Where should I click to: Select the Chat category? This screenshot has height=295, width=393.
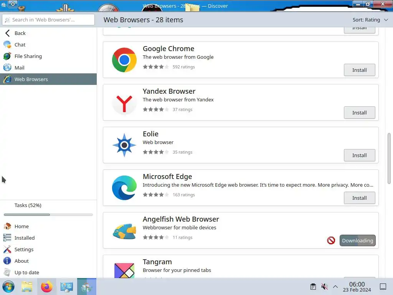click(48, 45)
